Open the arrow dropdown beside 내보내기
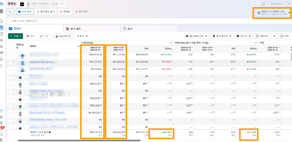 click(x=274, y=36)
